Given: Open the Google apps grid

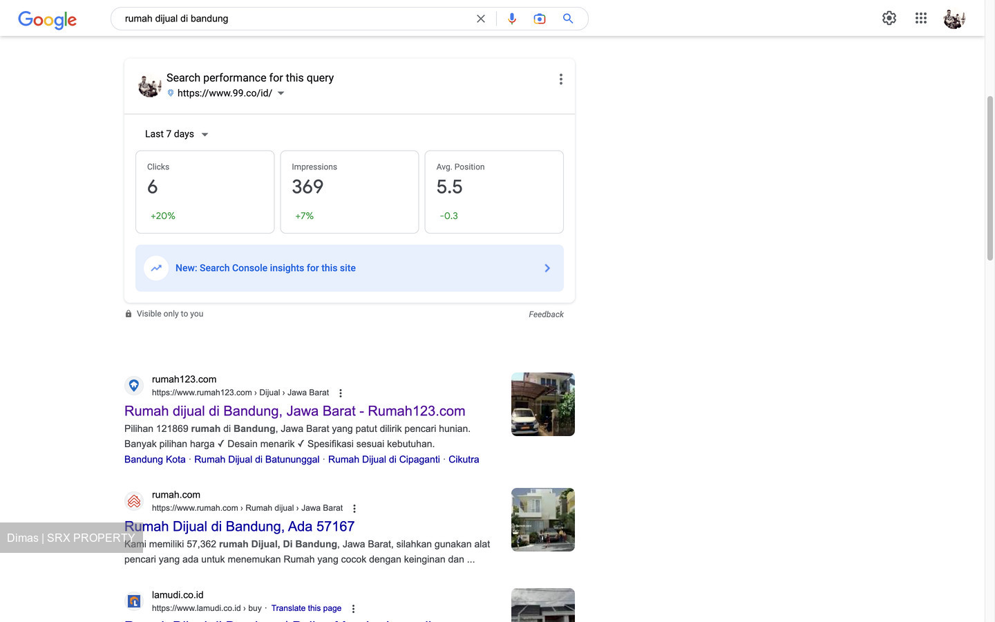Looking at the screenshot, I should tap(921, 19).
